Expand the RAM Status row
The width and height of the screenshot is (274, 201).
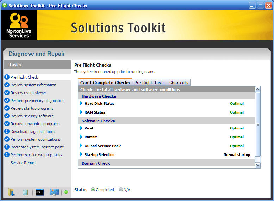81,112
